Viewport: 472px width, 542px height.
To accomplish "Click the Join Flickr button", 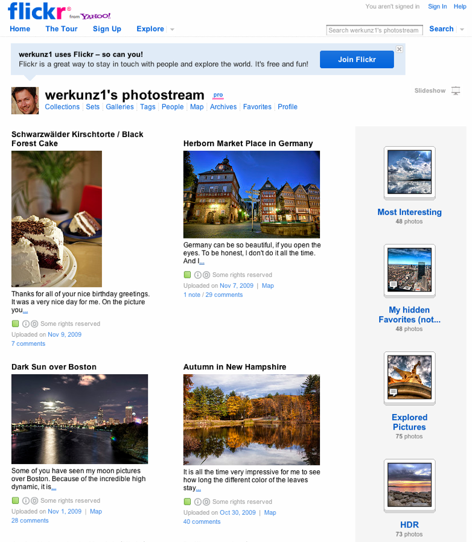I will tap(357, 60).
